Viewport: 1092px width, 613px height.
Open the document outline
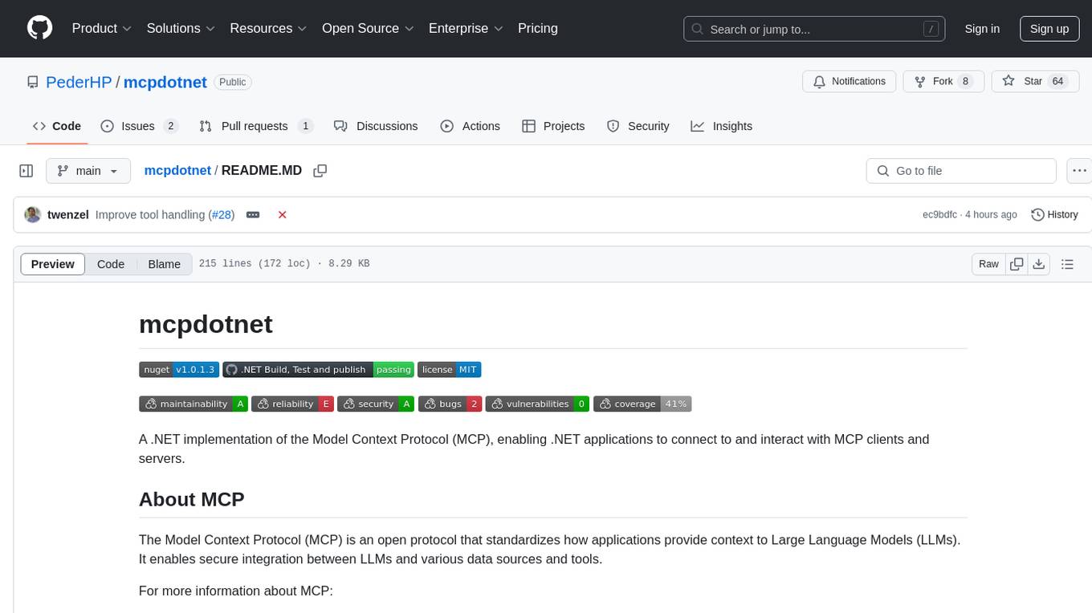tap(1067, 264)
